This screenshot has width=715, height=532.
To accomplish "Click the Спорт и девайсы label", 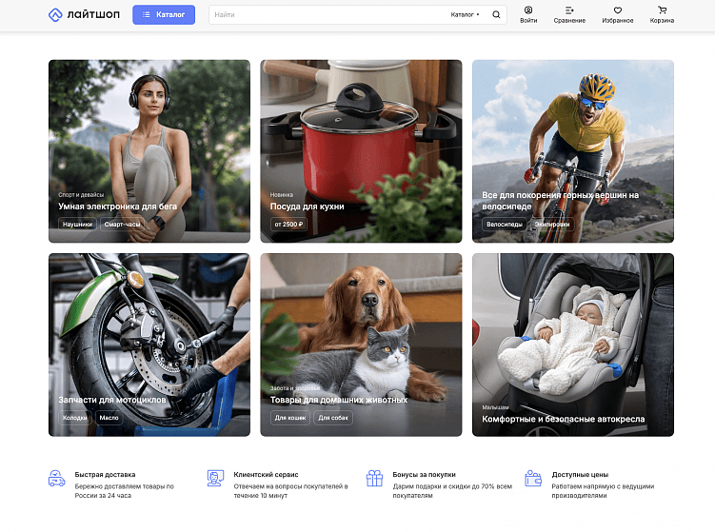I will tap(81, 195).
